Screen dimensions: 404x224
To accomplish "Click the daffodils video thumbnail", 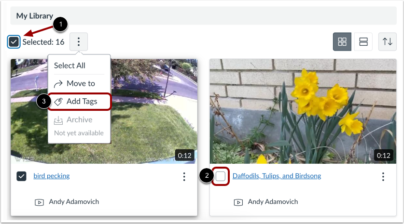I will (x=303, y=111).
